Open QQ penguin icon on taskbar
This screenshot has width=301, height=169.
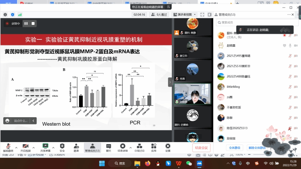click(x=158, y=163)
